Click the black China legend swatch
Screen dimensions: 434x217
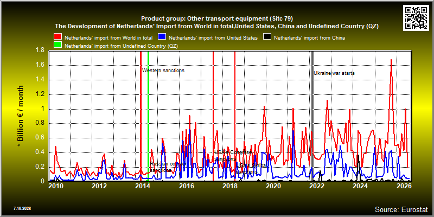coord(267,37)
